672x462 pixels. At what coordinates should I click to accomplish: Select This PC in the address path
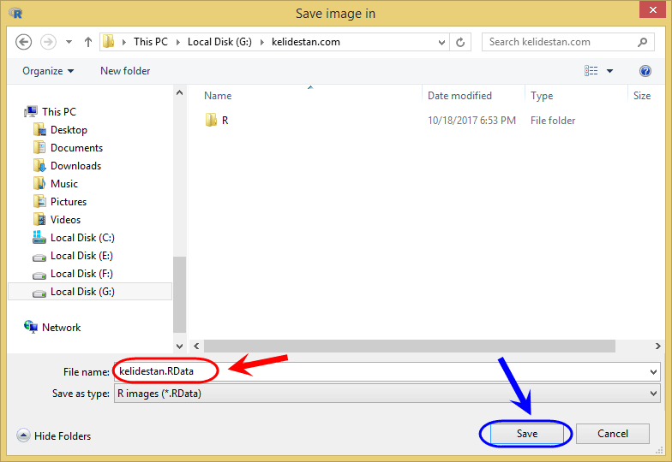(x=151, y=42)
